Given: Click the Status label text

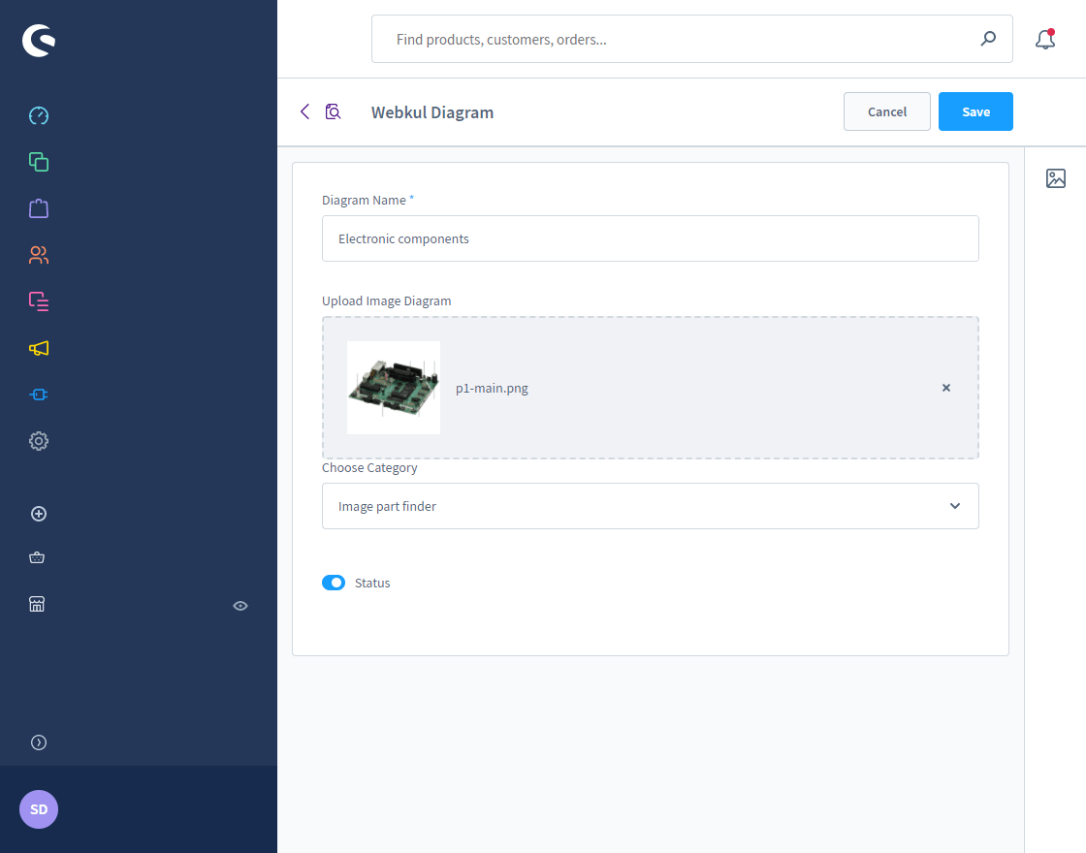Looking at the screenshot, I should tap(372, 583).
